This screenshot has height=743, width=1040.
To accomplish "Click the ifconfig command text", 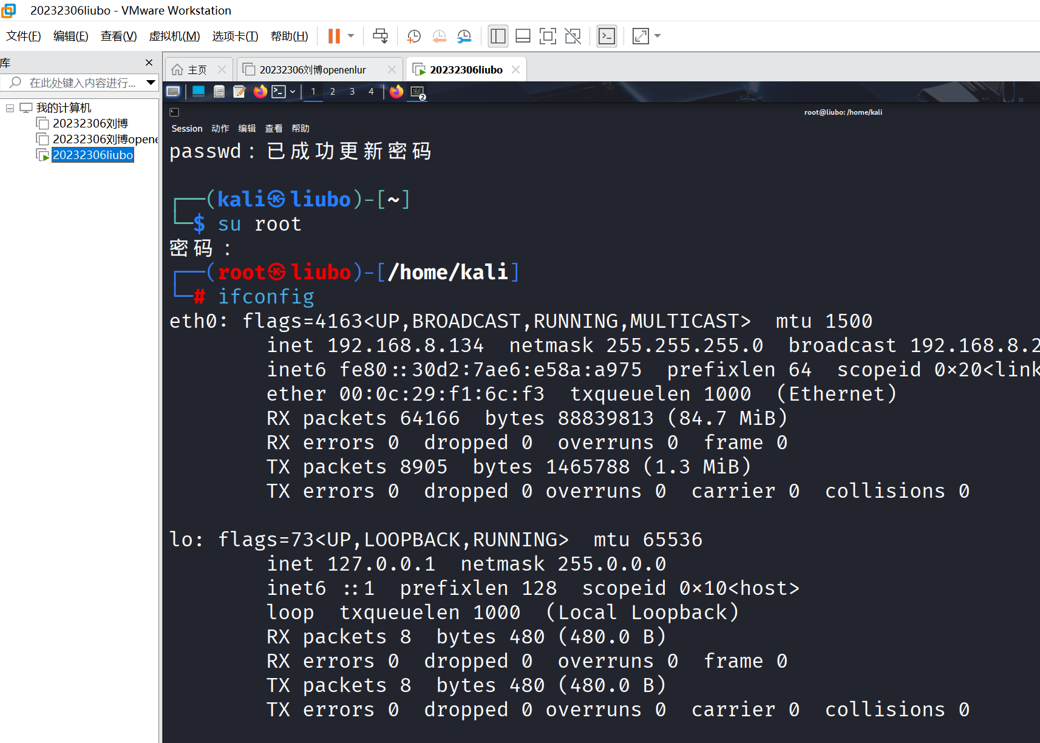I will point(266,297).
